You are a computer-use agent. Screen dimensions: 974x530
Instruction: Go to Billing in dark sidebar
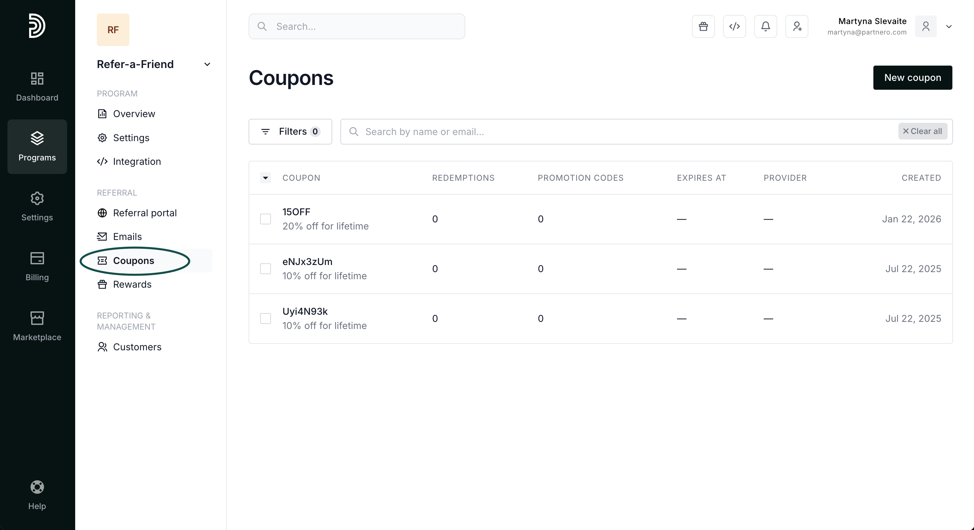(x=37, y=266)
